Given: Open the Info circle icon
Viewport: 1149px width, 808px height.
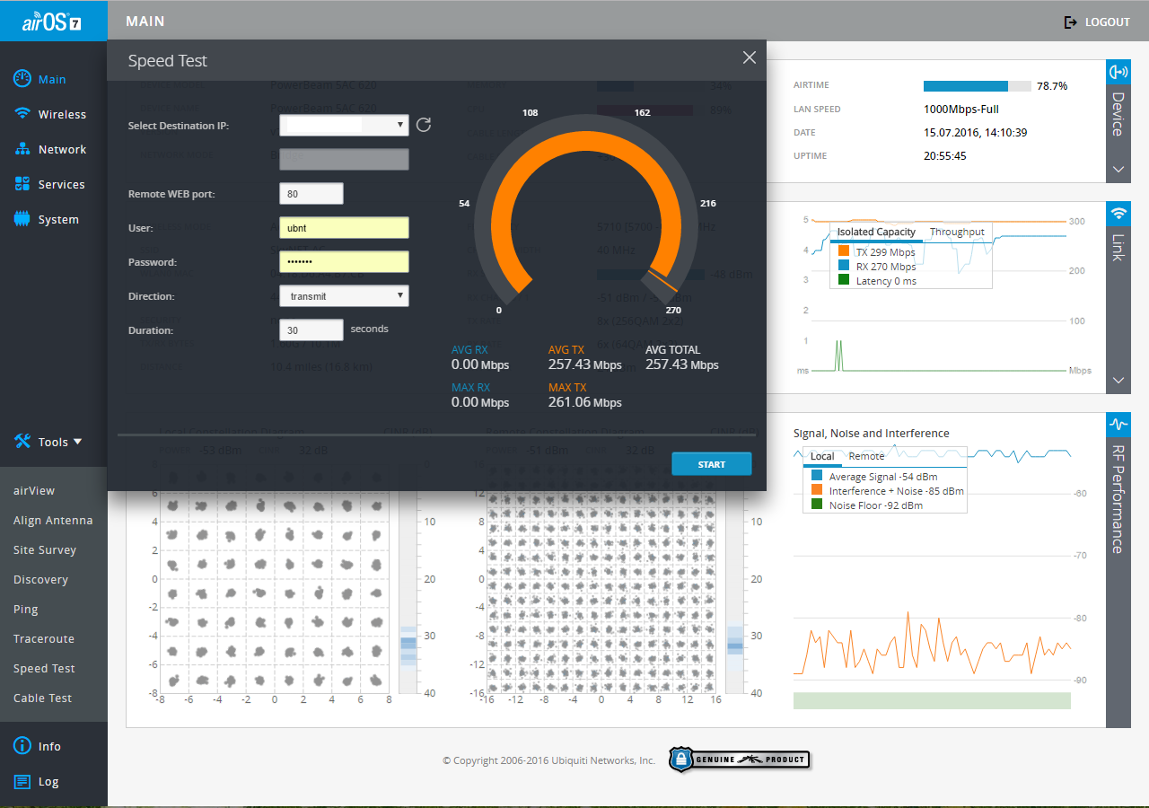Looking at the screenshot, I should click(x=22, y=746).
